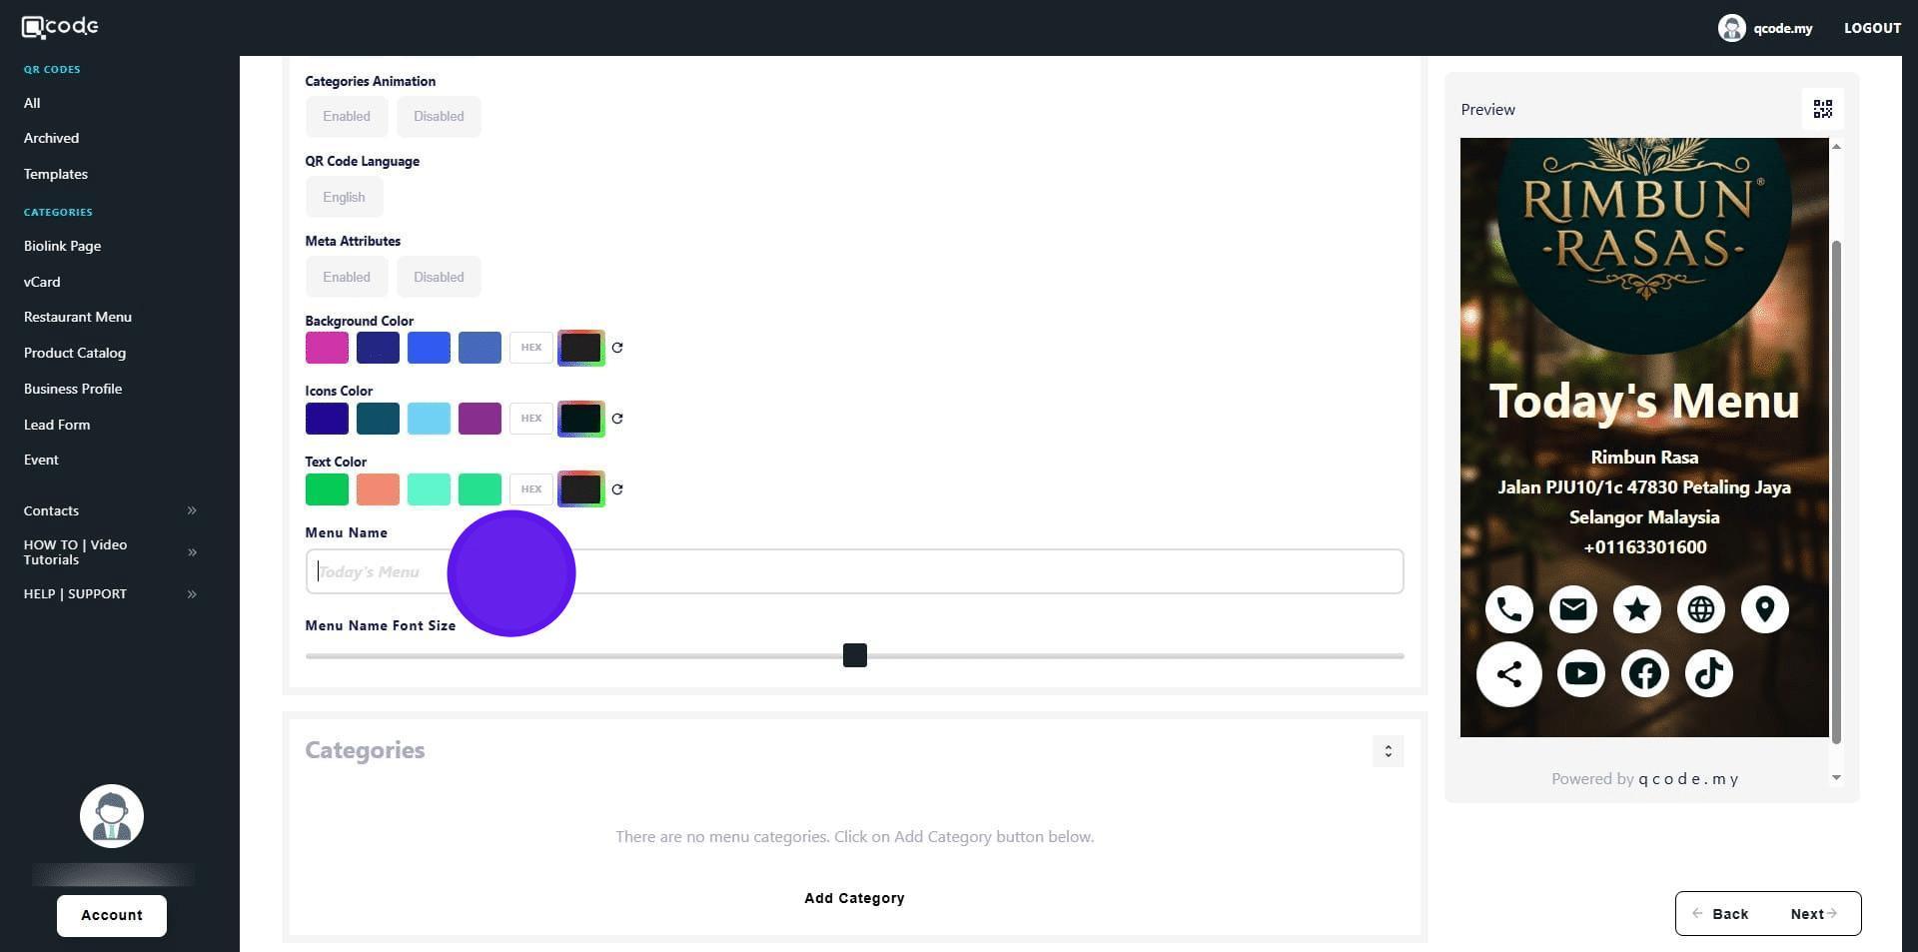Select English as QR Code Language
The image size is (1918, 952).
tap(344, 197)
